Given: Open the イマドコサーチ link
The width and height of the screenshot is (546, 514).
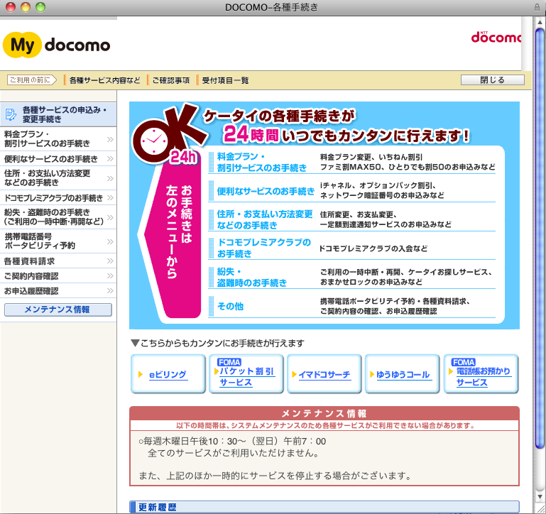Looking at the screenshot, I should [x=324, y=375].
